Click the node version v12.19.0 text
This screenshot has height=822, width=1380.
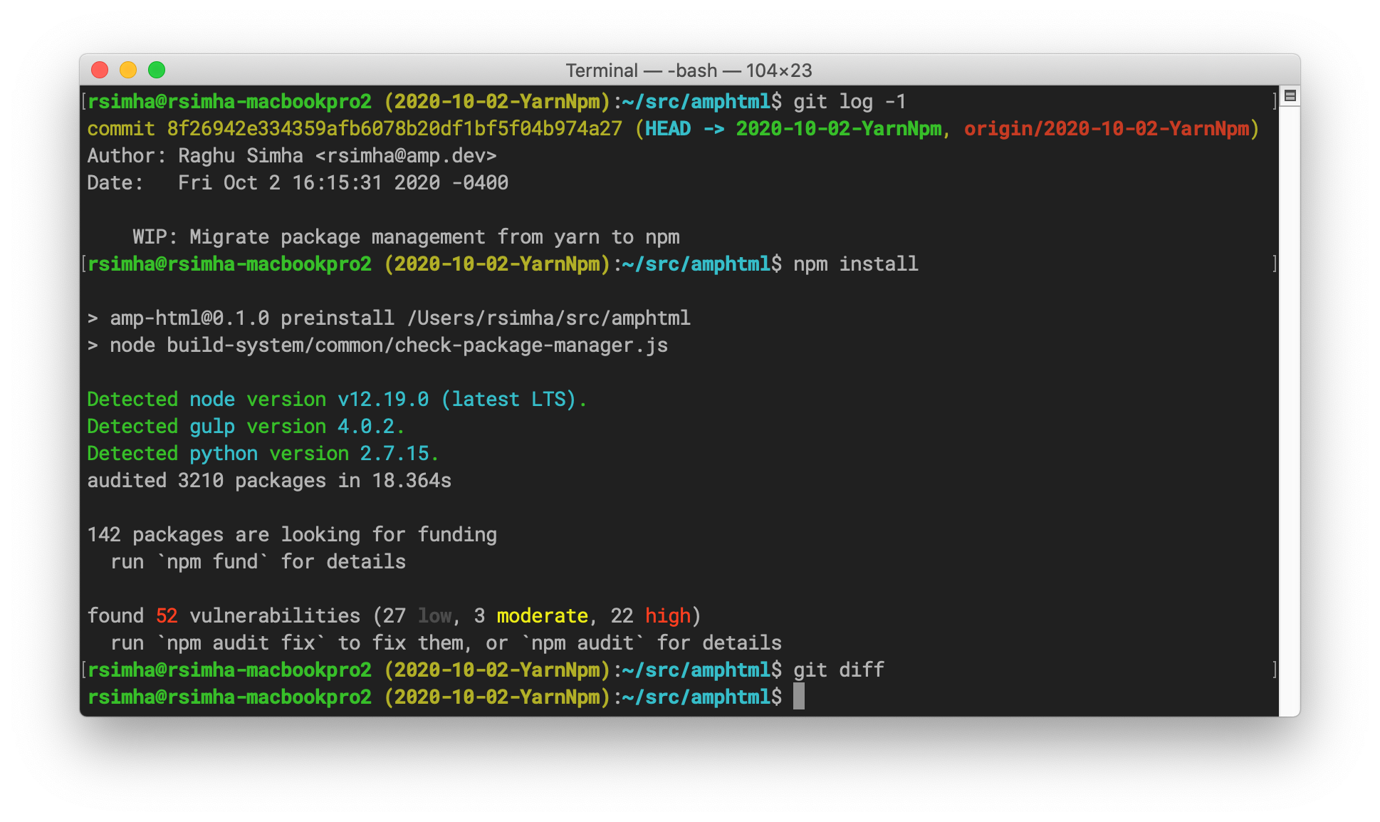click(x=383, y=400)
